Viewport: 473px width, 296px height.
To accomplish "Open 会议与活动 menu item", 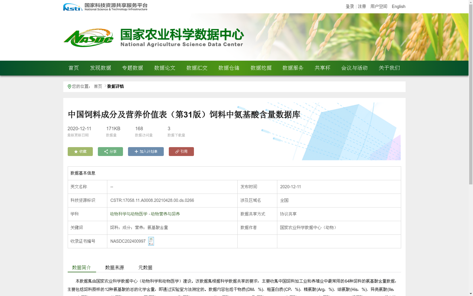I will coord(354,68).
